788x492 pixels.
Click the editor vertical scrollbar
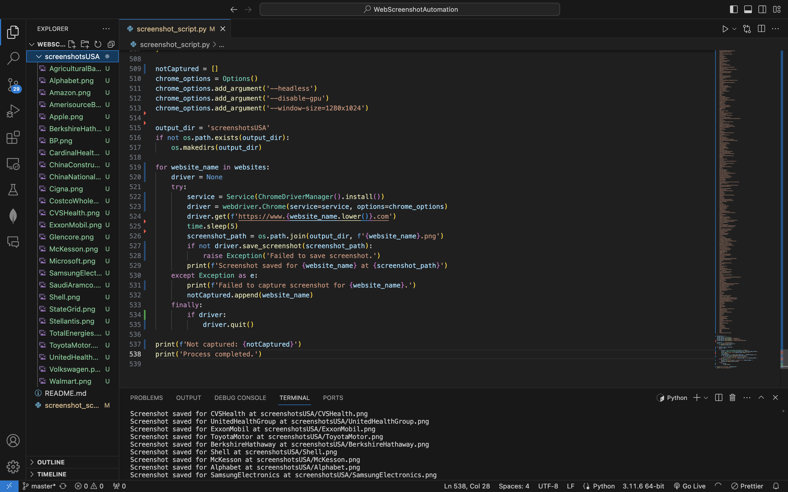tap(784, 359)
